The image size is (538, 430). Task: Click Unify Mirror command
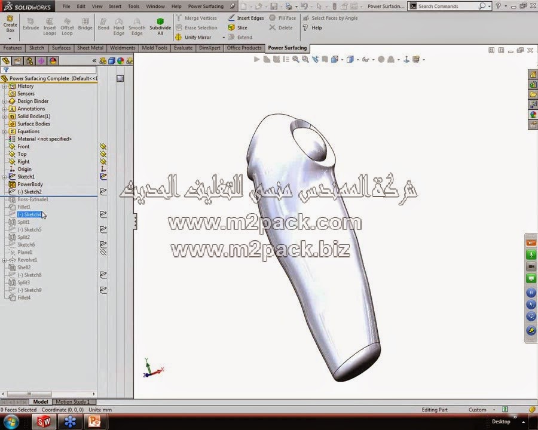point(194,37)
